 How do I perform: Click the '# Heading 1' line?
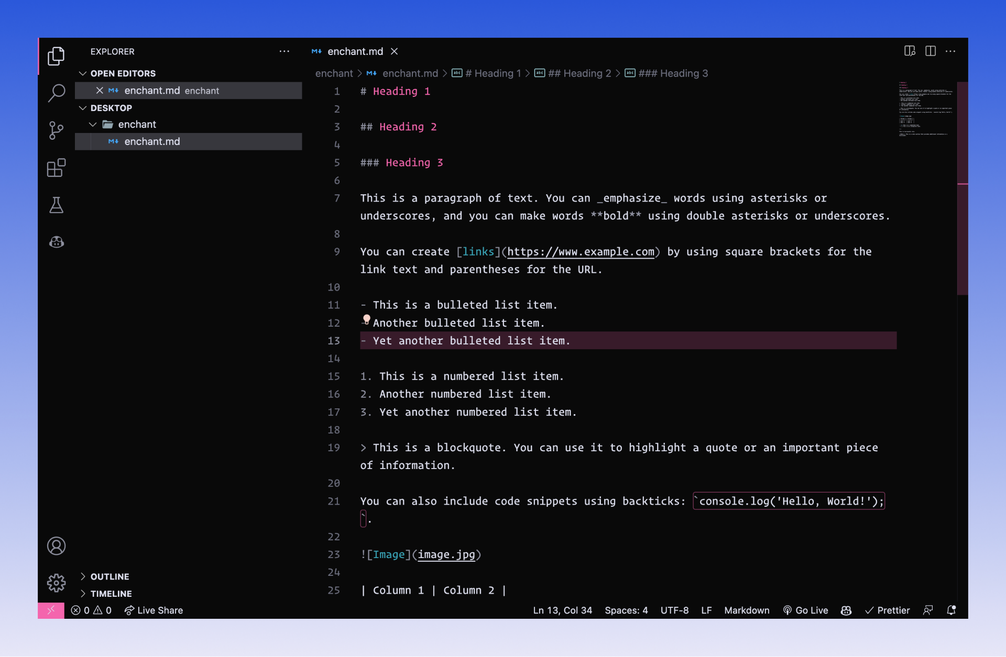click(395, 92)
